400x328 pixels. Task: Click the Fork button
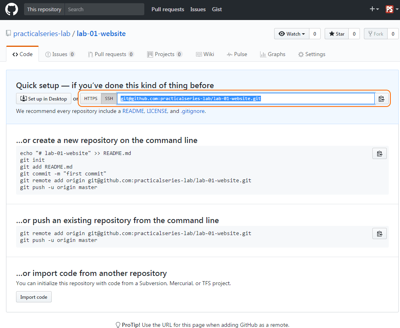point(376,34)
